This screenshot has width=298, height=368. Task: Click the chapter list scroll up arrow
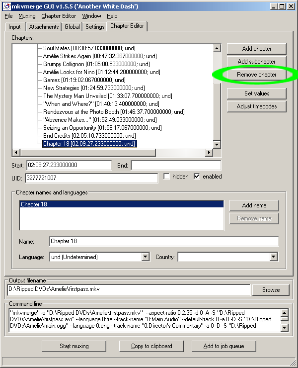pos(217,48)
